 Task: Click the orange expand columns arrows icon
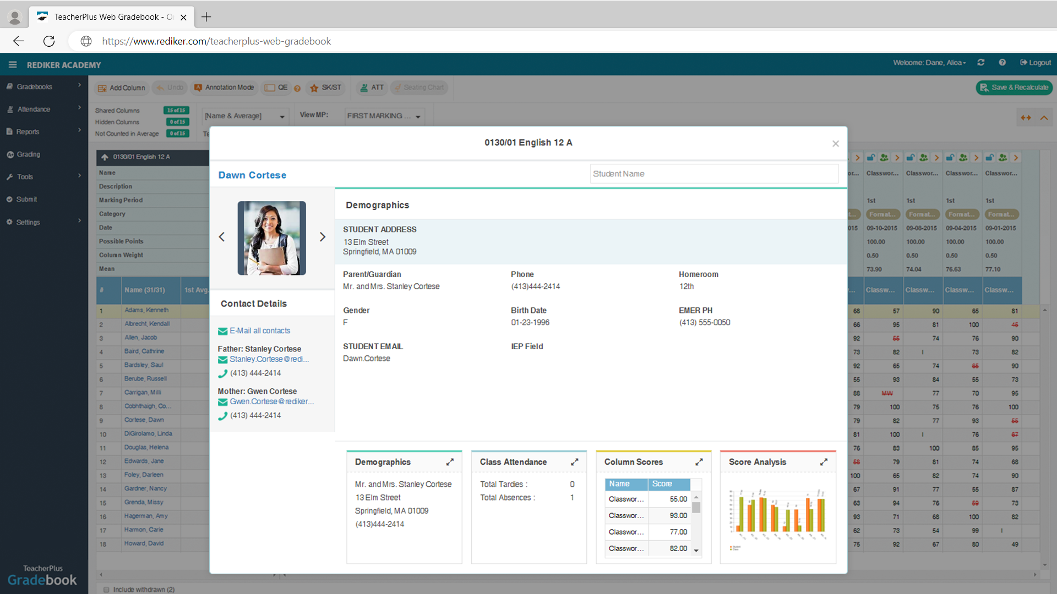pyautogui.click(x=1026, y=118)
